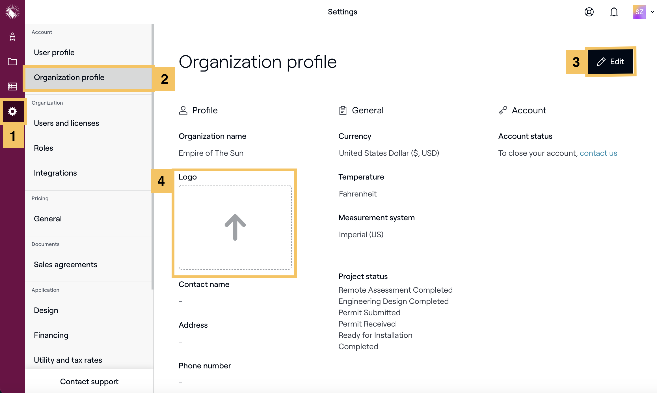Follow the 'contact us' link

pyautogui.click(x=598, y=153)
